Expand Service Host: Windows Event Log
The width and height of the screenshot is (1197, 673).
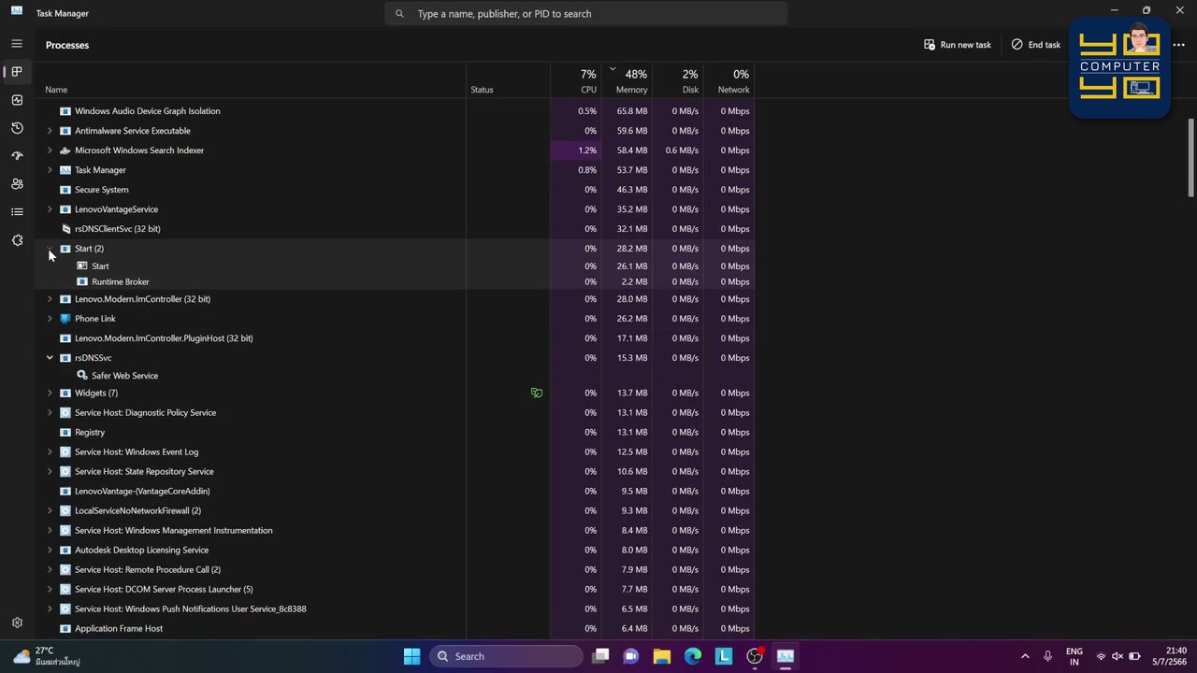50,452
